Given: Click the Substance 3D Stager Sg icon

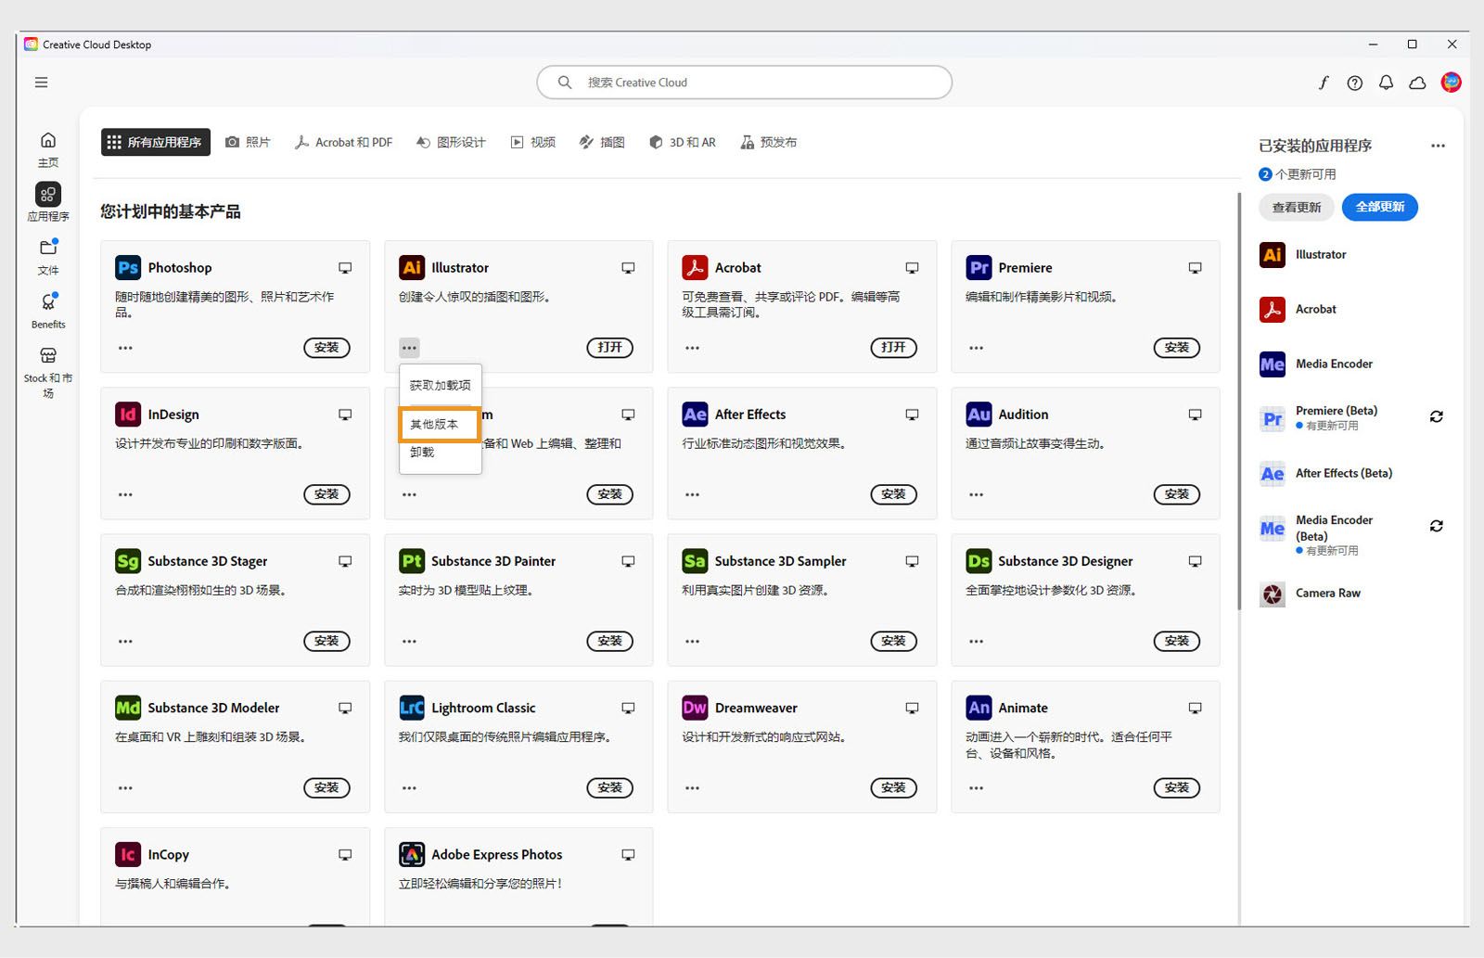Looking at the screenshot, I should [128, 561].
